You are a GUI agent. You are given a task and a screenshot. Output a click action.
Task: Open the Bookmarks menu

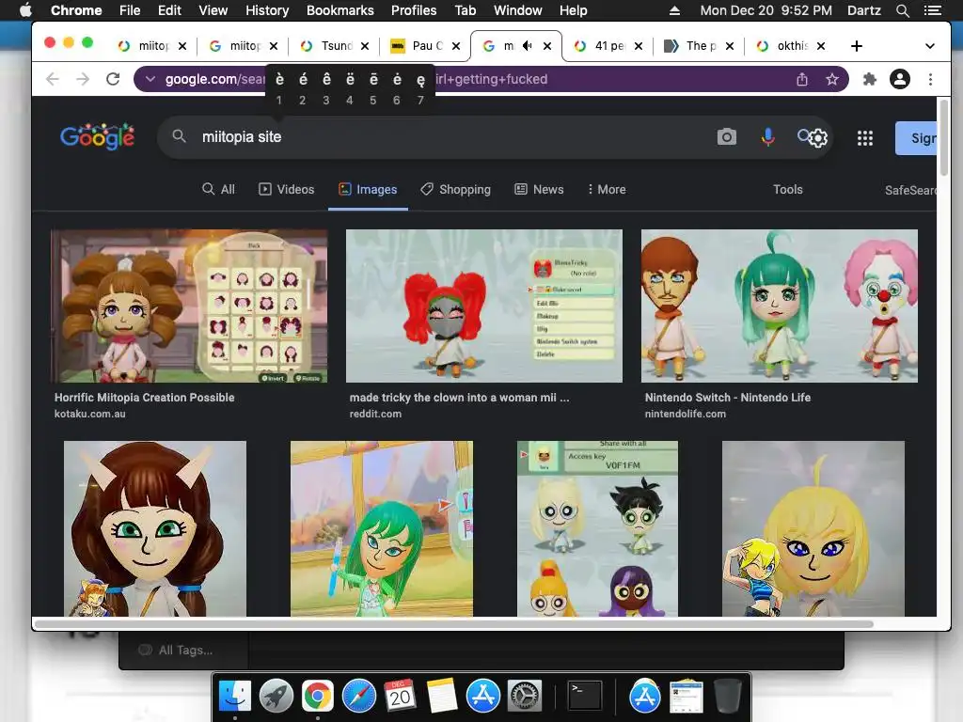(x=340, y=10)
